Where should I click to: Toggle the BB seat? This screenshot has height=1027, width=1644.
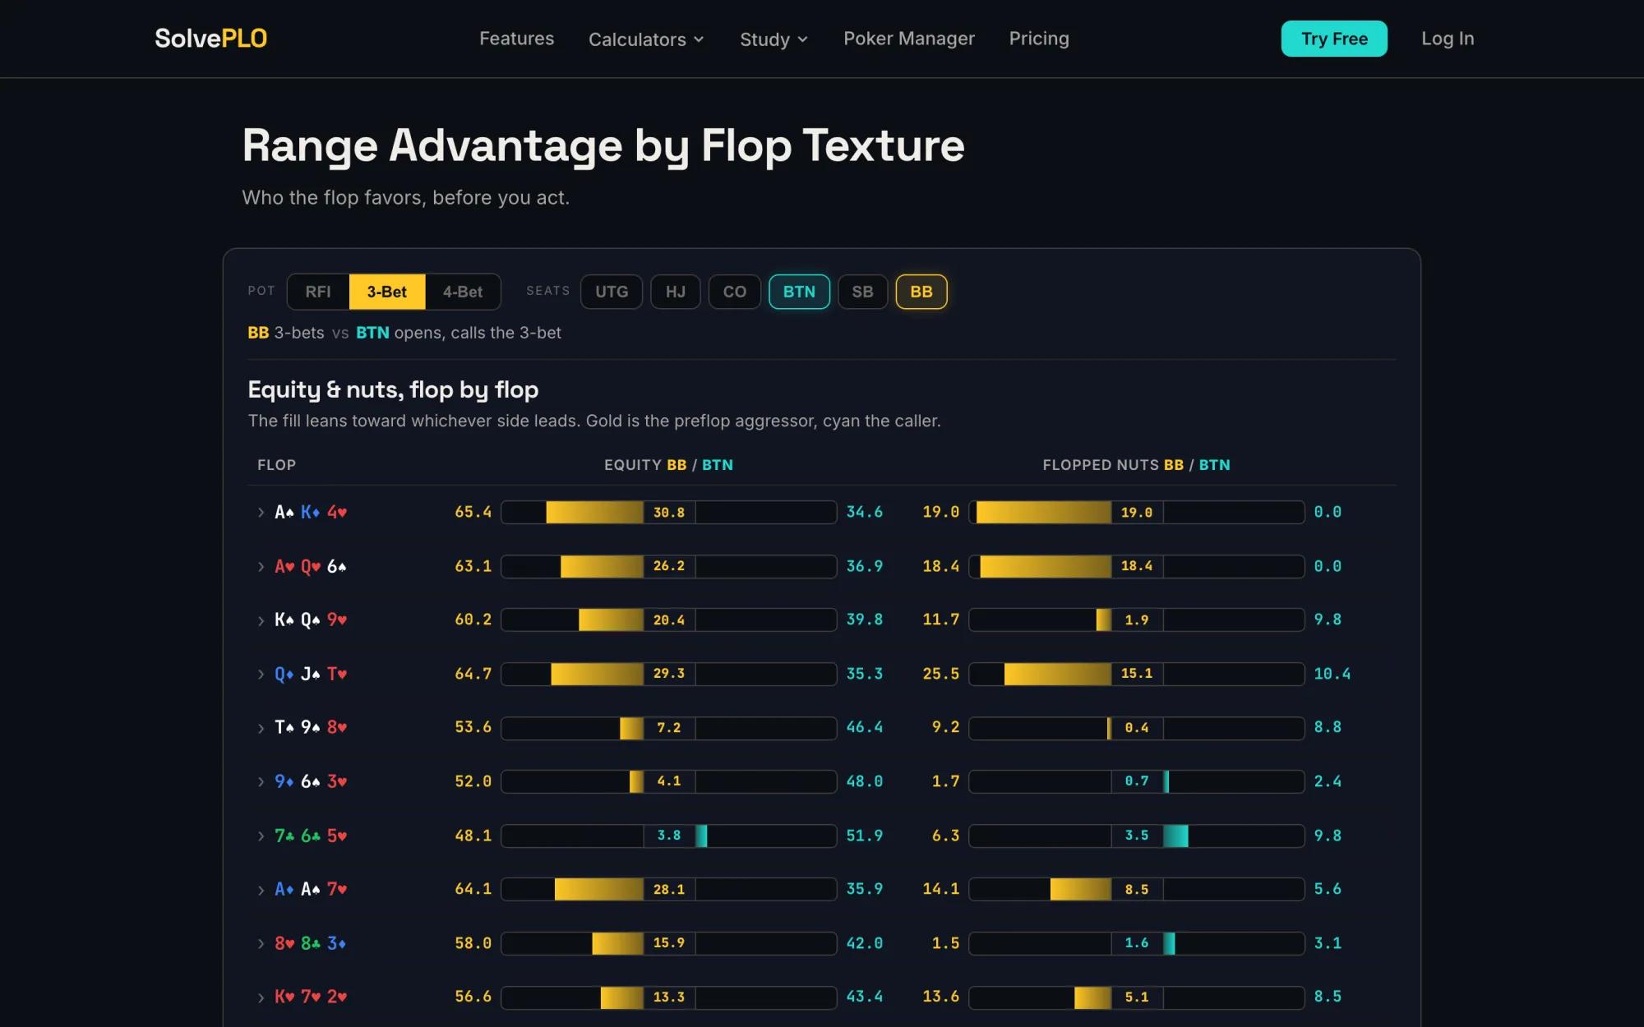921,292
